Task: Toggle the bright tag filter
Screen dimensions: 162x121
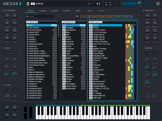Action: coord(98,16)
